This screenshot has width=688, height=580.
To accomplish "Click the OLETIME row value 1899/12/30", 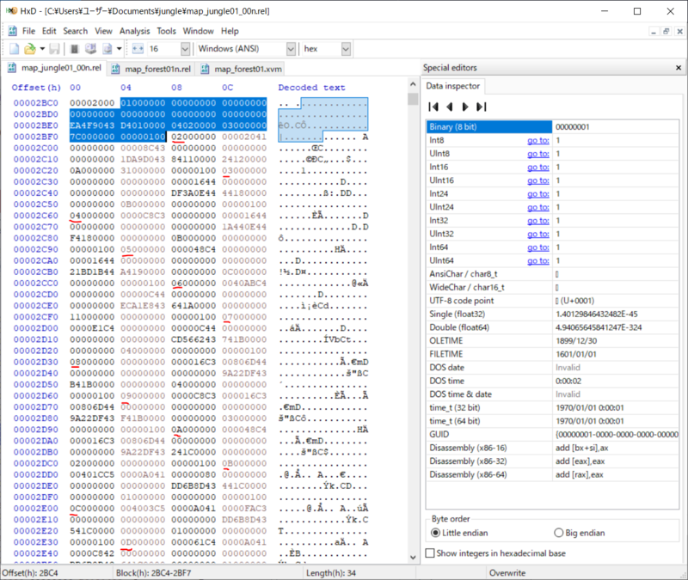I will coord(615,340).
